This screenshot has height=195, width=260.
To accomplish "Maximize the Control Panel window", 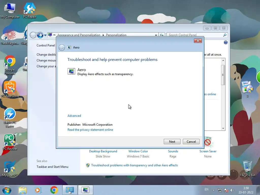I will (215, 28).
